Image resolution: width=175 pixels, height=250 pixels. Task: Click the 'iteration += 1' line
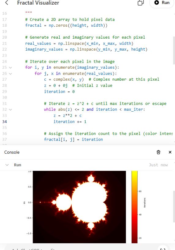point(70,122)
